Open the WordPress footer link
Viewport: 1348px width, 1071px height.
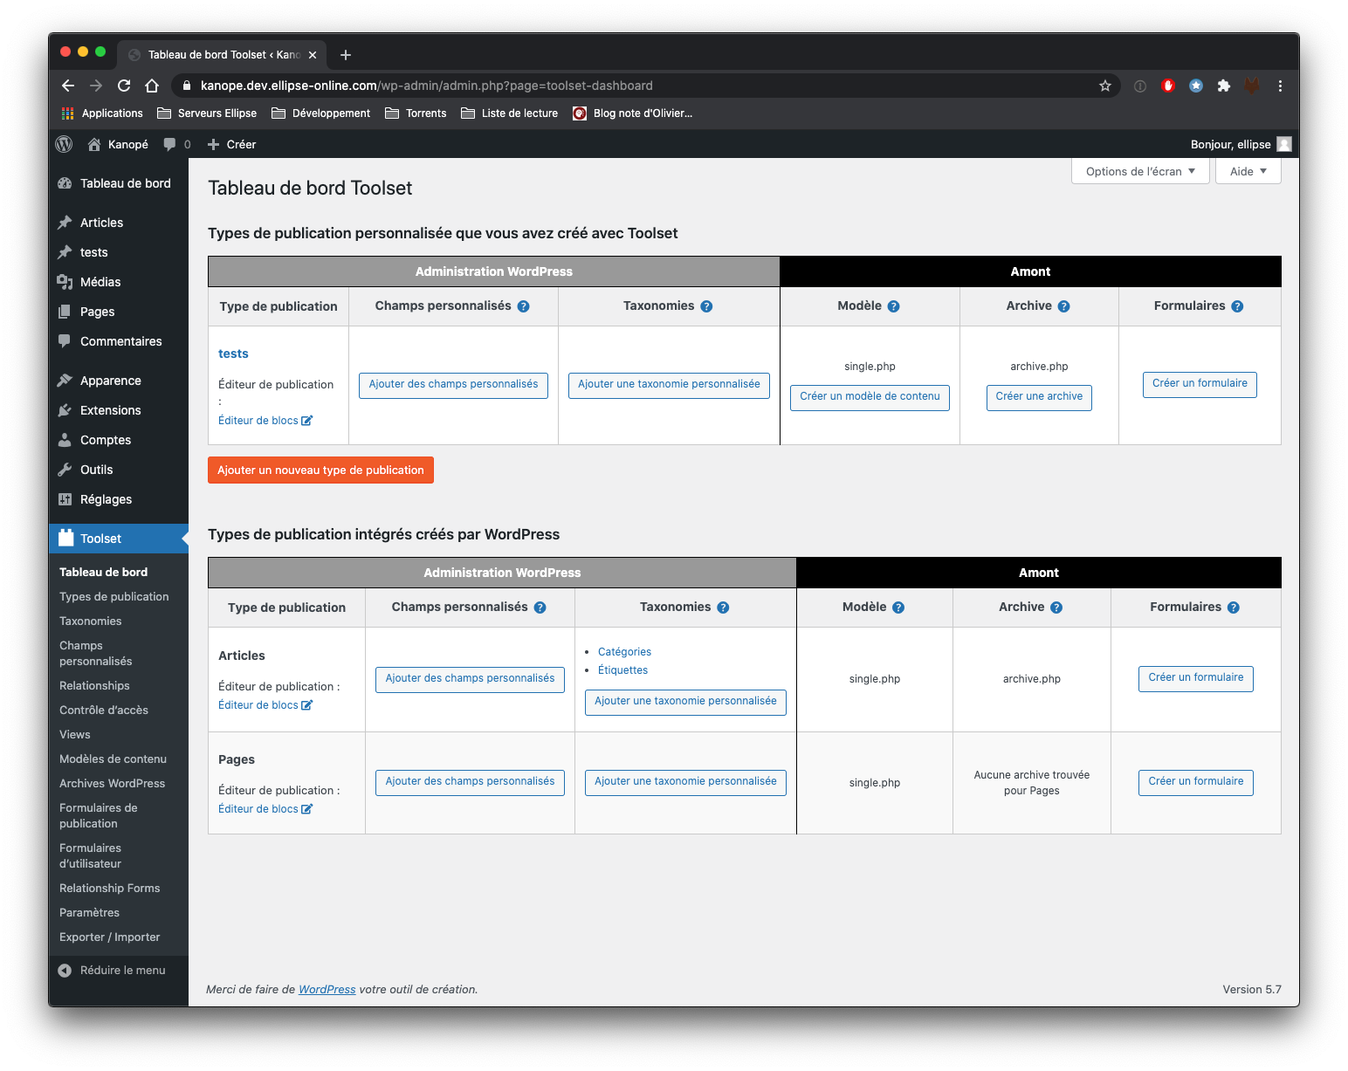[x=327, y=989]
